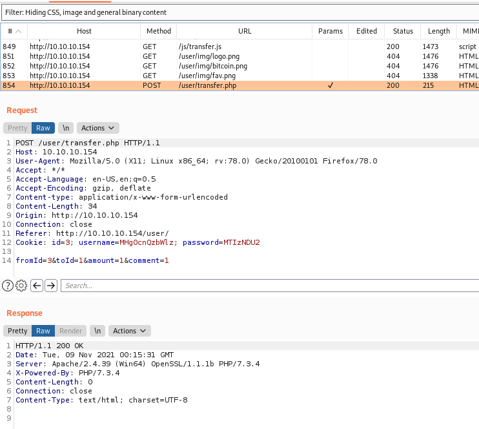
Task: Open the Request Actions dropdown
Action: [x=97, y=128]
